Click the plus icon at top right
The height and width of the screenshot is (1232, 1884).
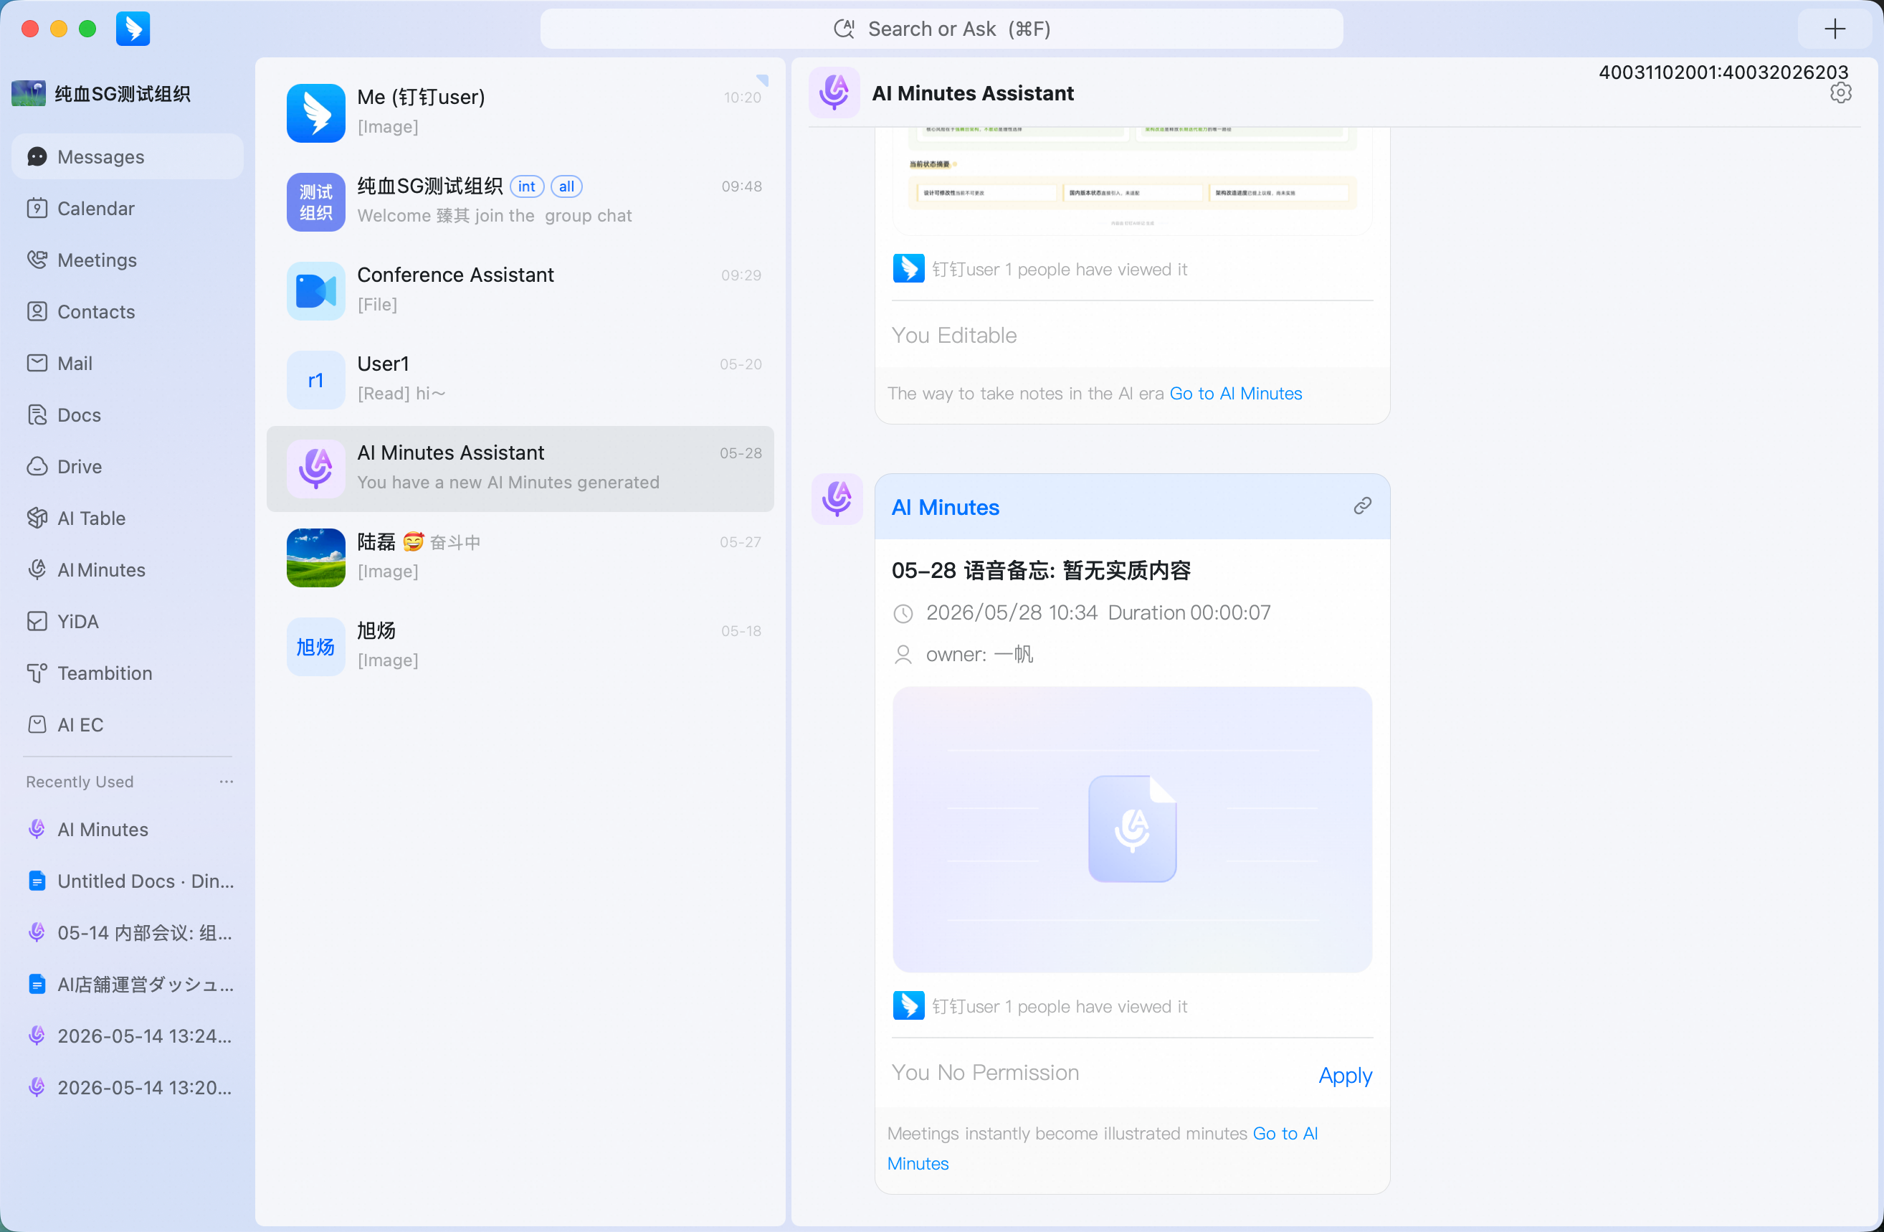tap(1834, 29)
